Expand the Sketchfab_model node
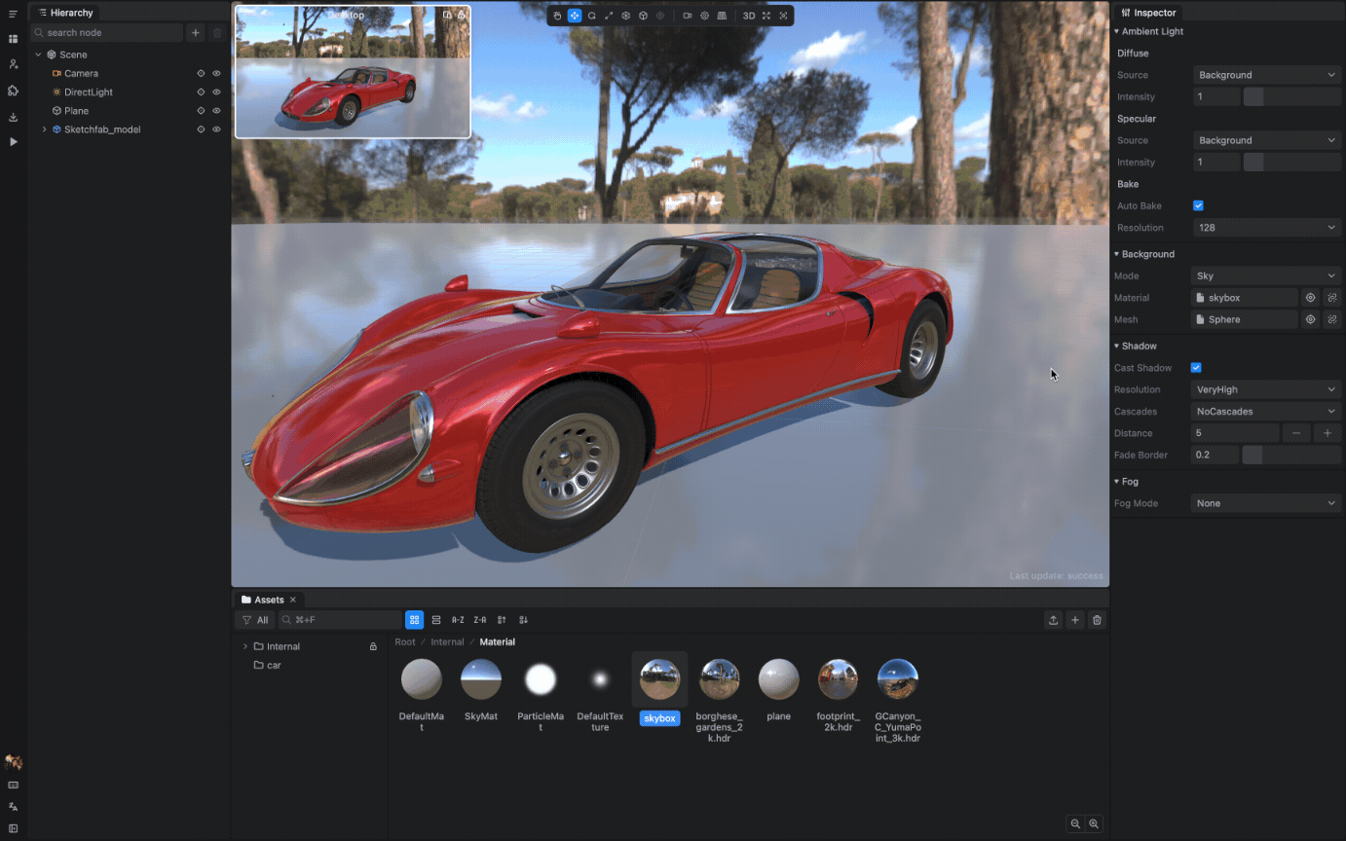The height and width of the screenshot is (841, 1346). point(44,129)
